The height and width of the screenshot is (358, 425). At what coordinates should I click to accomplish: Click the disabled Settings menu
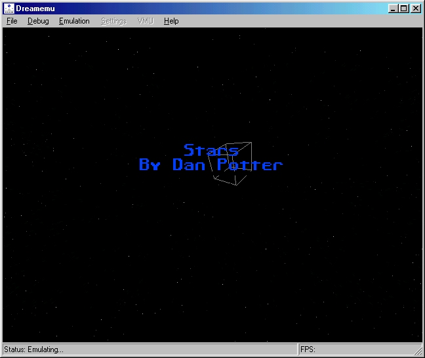[x=114, y=21]
